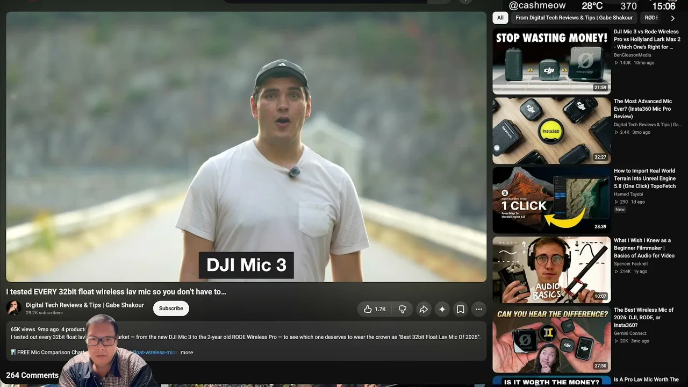688x387 pixels.
Task: Click the sparkle Ask icon
Action: point(442,309)
